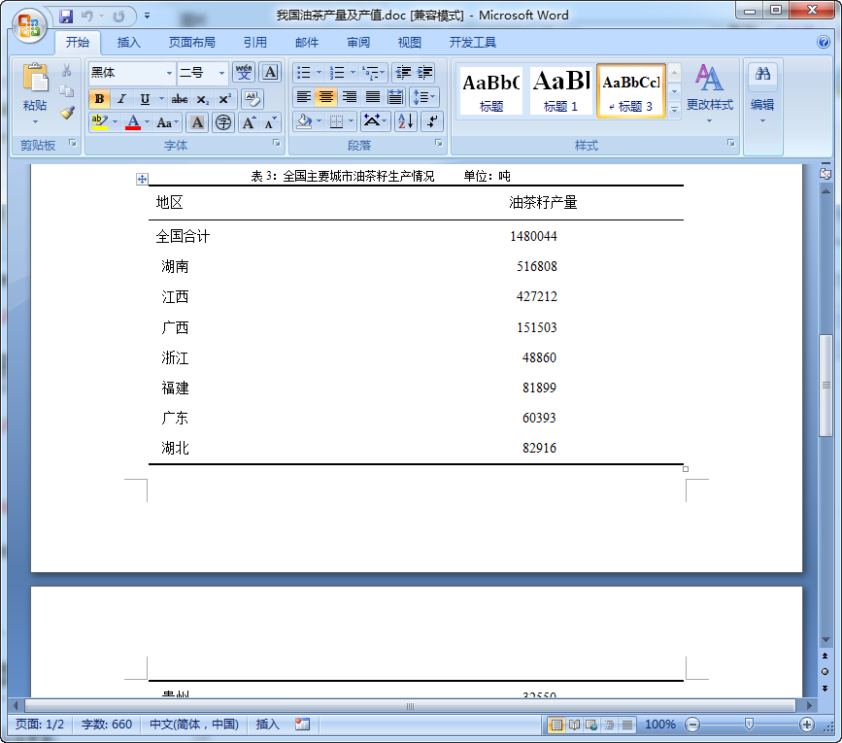Switch to Draft view mode
The image size is (842, 743).
[x=626, y=725]
